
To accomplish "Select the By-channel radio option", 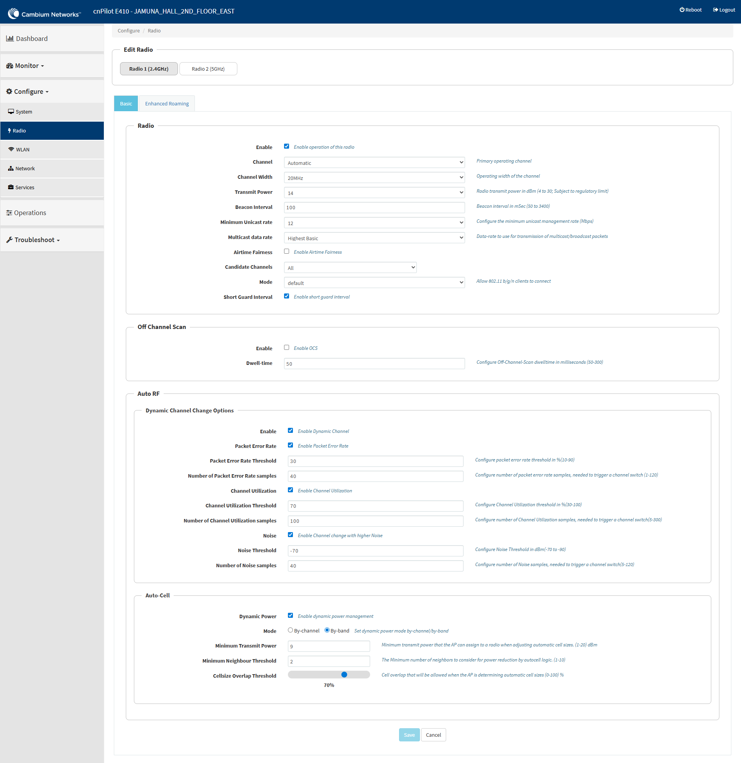I will click(290, 630).
